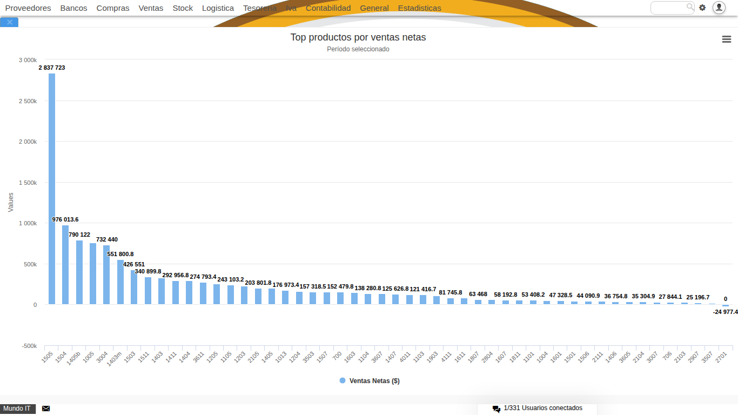Viewport: 738px width, 415px height.
Task: Toggle the Ventas Netas ($) legend series
Action: (x=369, y=380)
